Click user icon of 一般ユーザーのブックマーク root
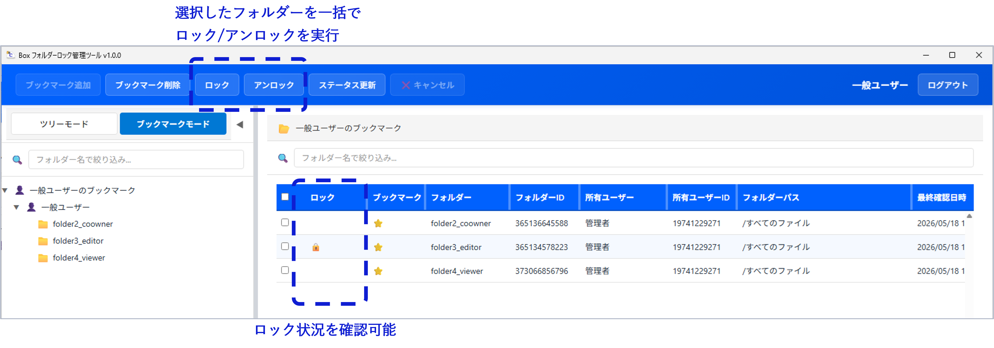 point(20,190)
